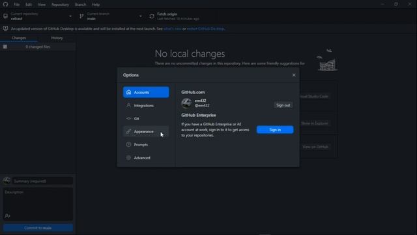
Task: Click the "No local changes" heading
Action: (190, 54)
